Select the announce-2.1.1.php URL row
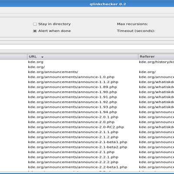174x174 pixels. tap(73, 132)
